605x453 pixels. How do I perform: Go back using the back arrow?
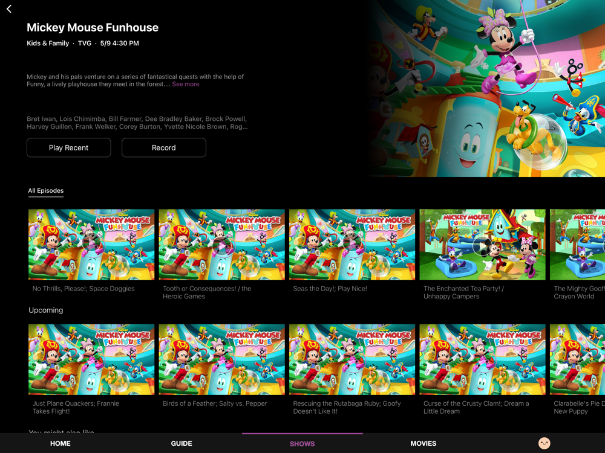pos(9,9)
